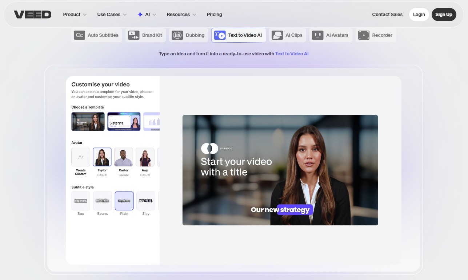Viewport: 468px width, 280px height.
Task: Select the AI Avatars face icon
Action: (317, 35)
